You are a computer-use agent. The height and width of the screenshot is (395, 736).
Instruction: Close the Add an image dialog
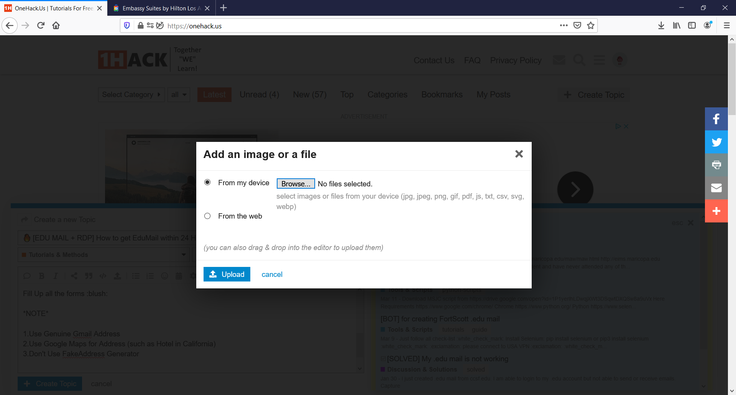point(519,154)
